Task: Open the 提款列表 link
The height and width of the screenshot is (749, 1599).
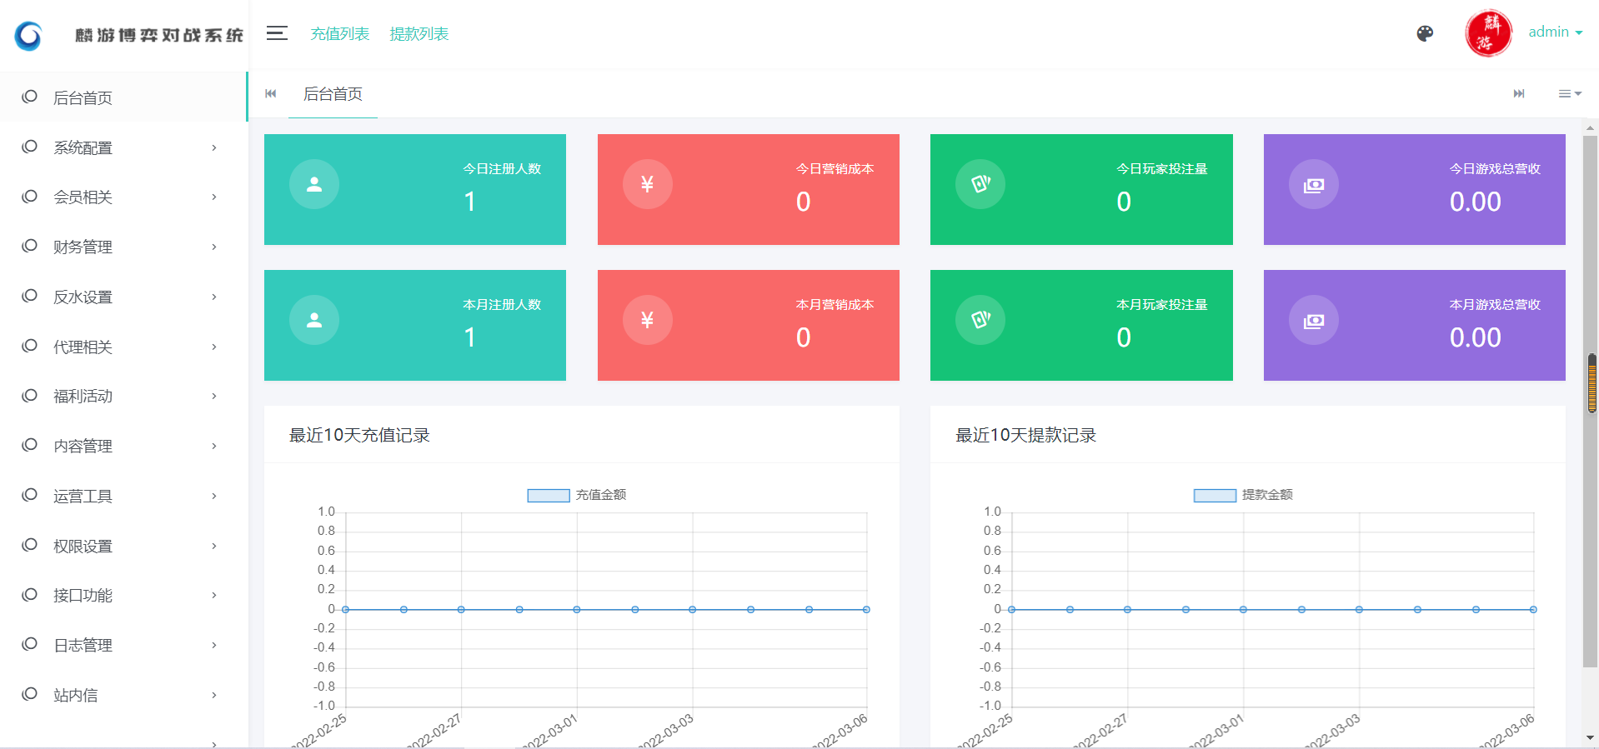Action: tap(419, 34)
